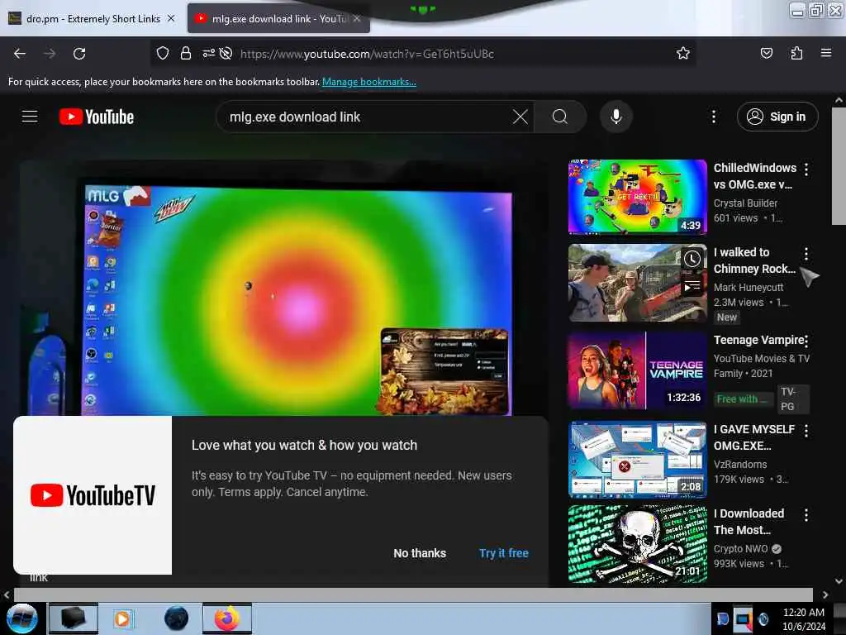
Task: Open Mark Huneycutt channel name
Action: point(749,287)
